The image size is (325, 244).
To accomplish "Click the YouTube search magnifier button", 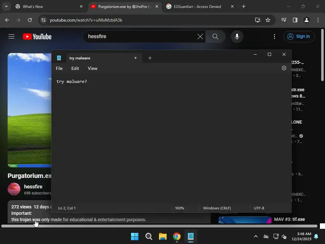I will (216, 37).
